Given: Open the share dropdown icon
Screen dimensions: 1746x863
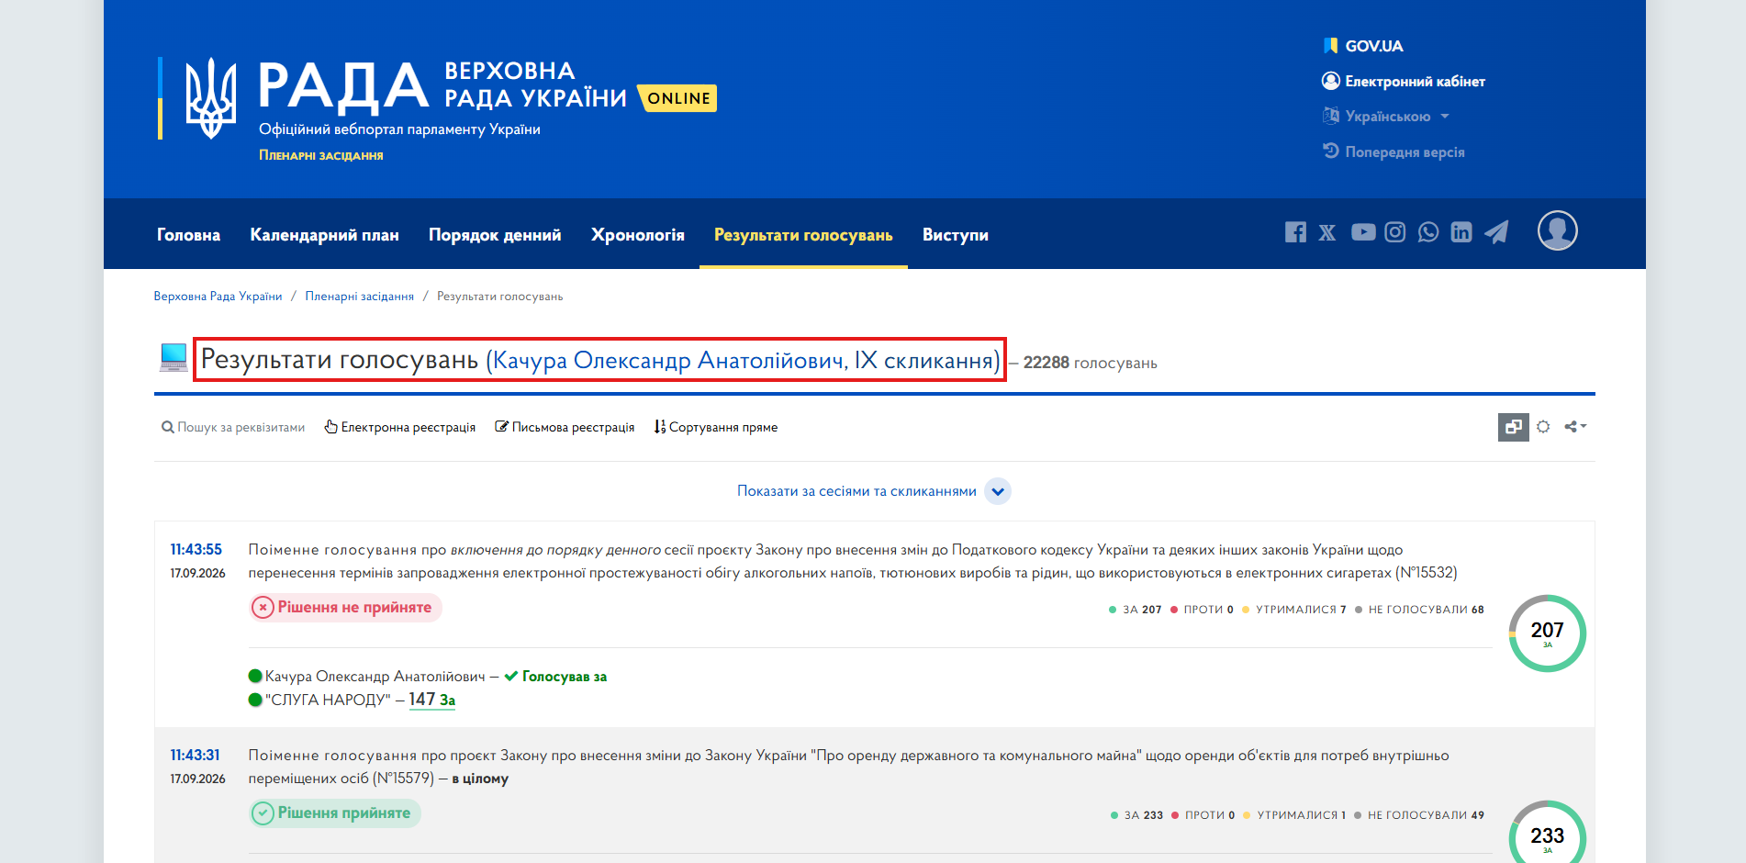Looking at the screenshot, I should 1575,427.
